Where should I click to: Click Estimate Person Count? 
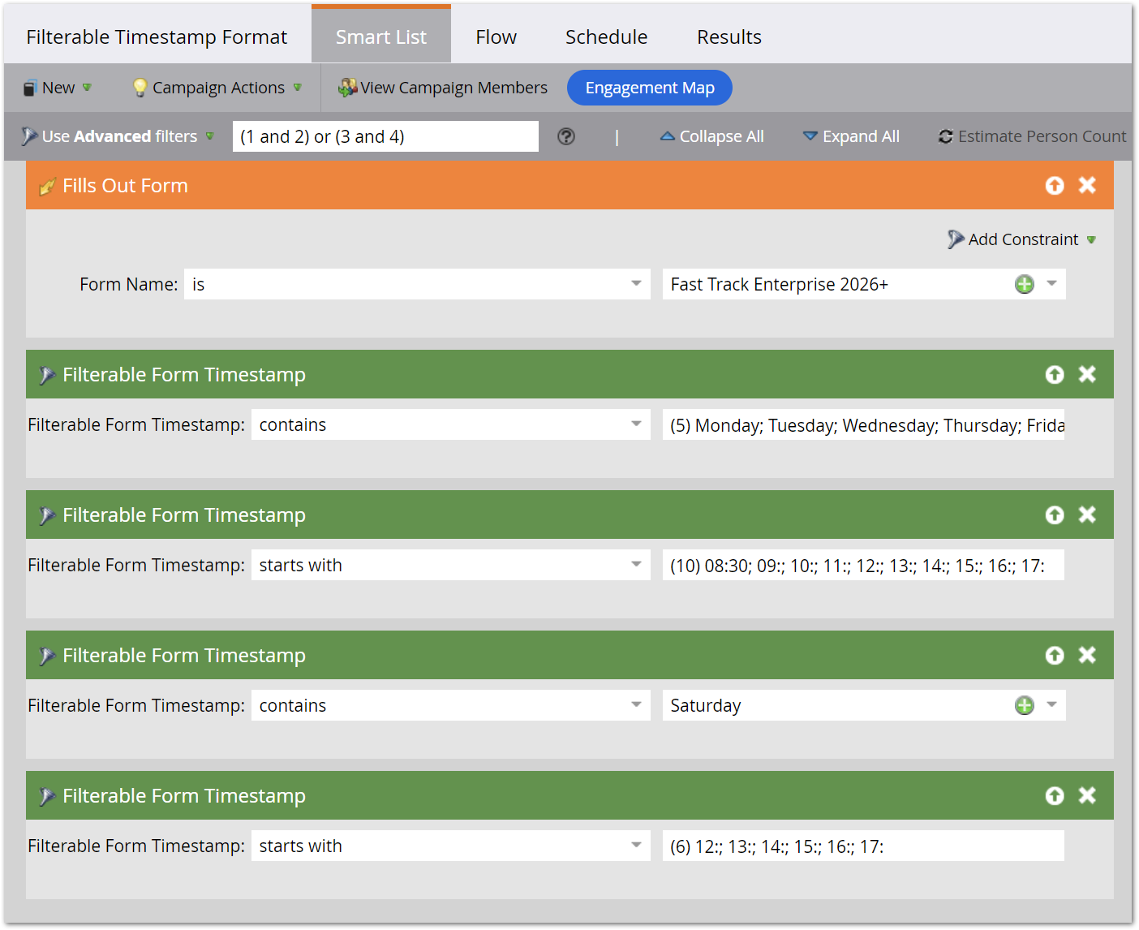pos(1032,136)
